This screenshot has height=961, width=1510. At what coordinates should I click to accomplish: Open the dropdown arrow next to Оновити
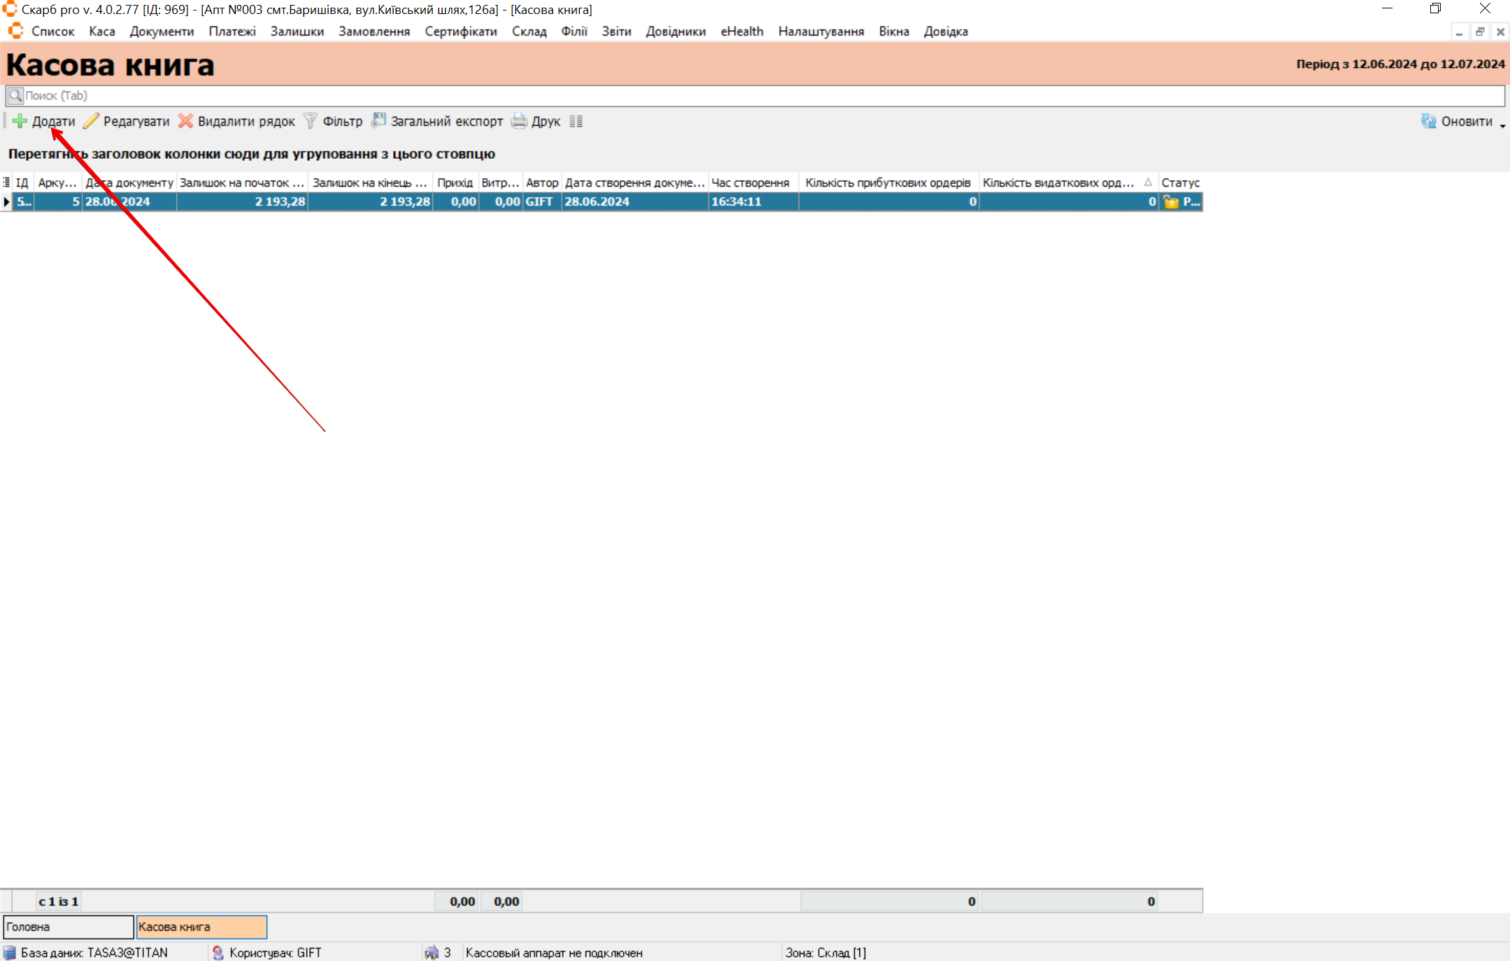[1502, 125]
